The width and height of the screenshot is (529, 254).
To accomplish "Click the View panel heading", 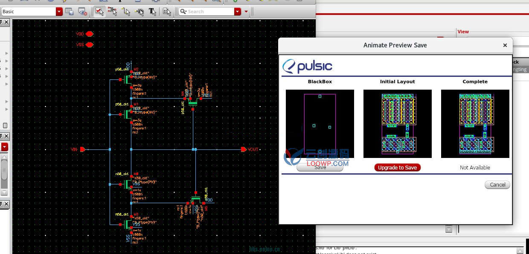I will [x=463, y=32].
